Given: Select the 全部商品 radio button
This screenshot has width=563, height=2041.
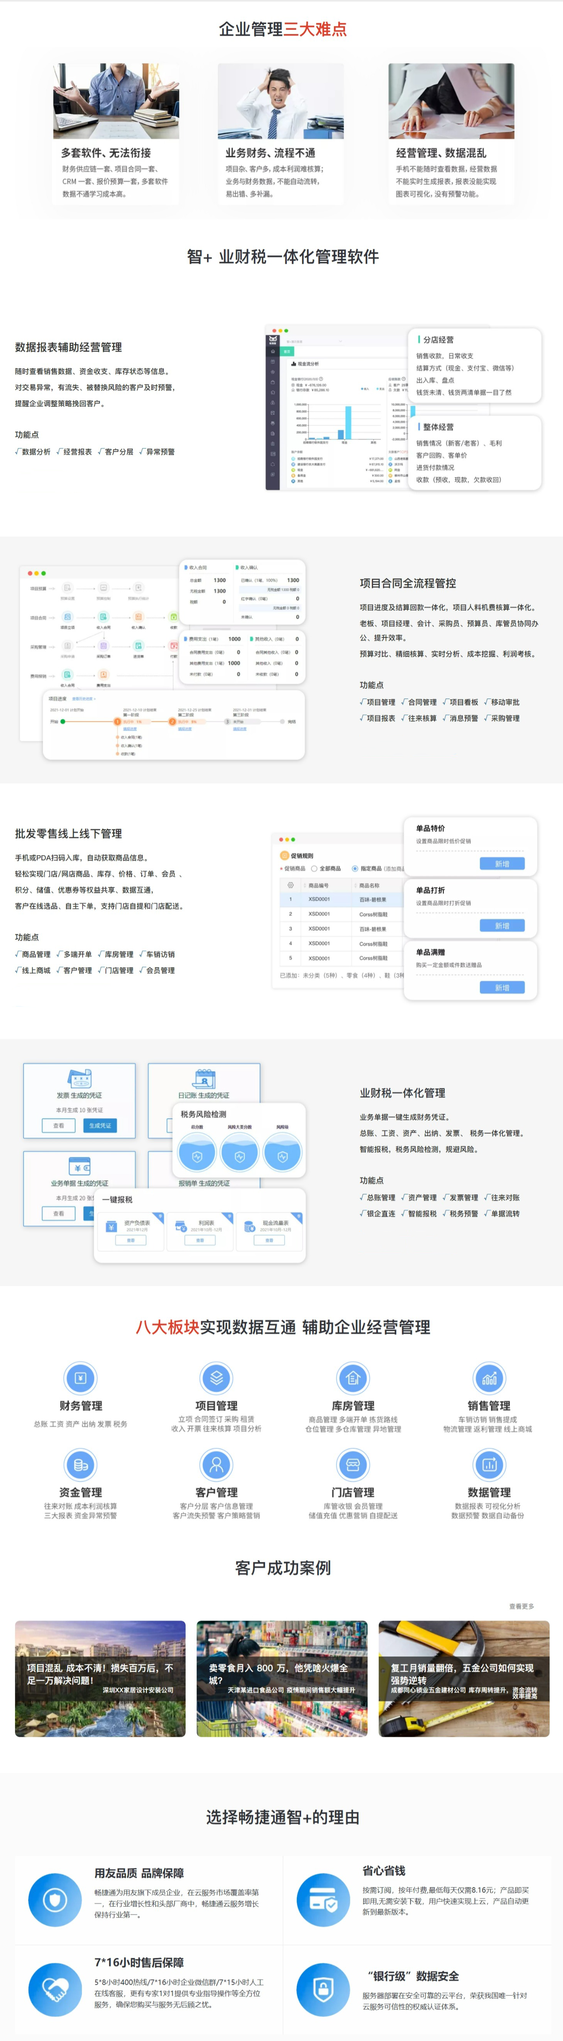Looking at the screenshot, I should 314,868.
